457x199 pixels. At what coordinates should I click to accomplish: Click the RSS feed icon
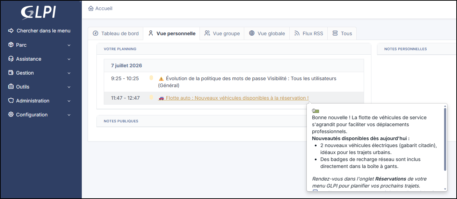click(x=297, y=33)
